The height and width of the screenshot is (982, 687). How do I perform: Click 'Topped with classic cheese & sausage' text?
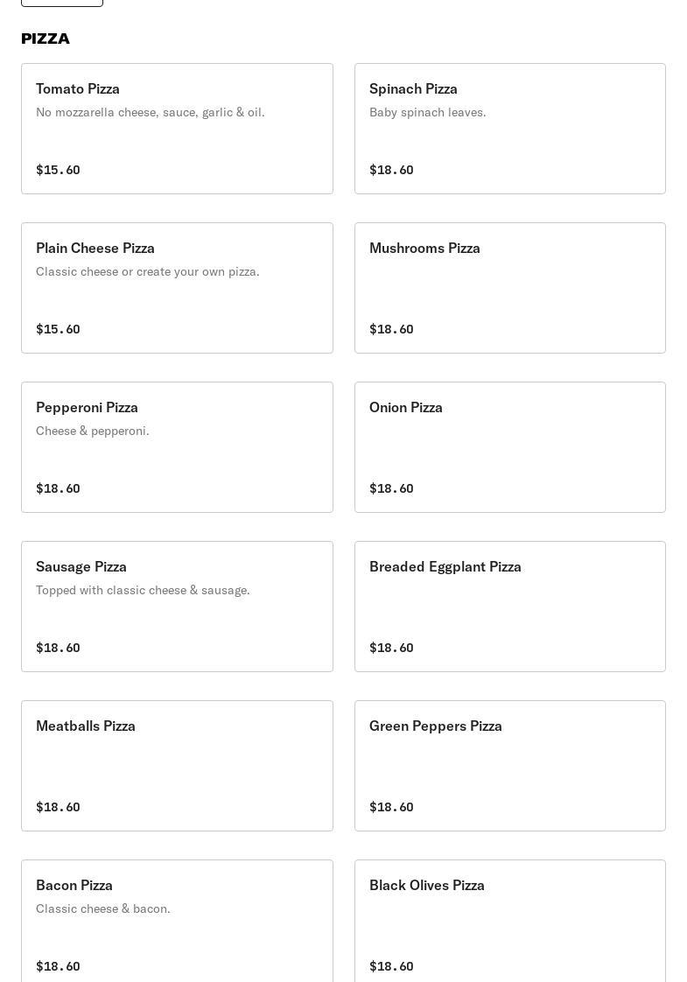click(x=143, y=590)
